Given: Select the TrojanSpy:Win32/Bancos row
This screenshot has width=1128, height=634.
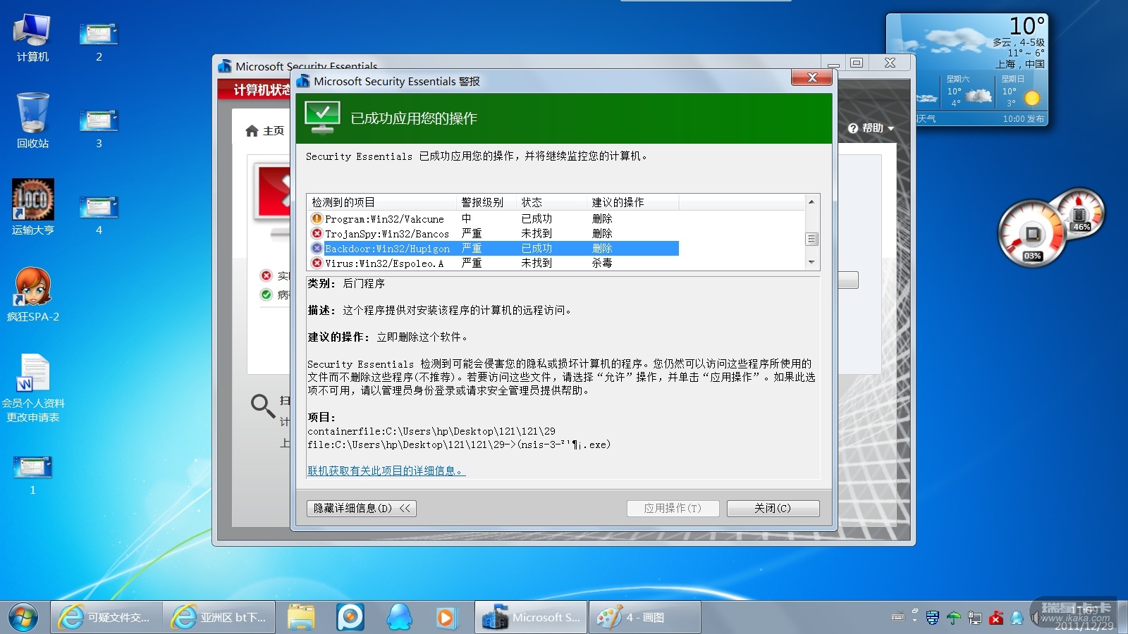Looking at the screenshot, I should point(493,234).
